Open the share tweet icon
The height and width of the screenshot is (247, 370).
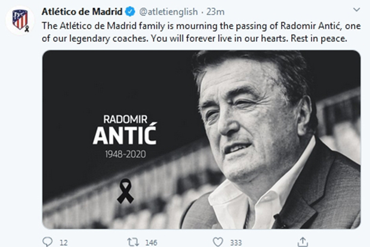303,240
